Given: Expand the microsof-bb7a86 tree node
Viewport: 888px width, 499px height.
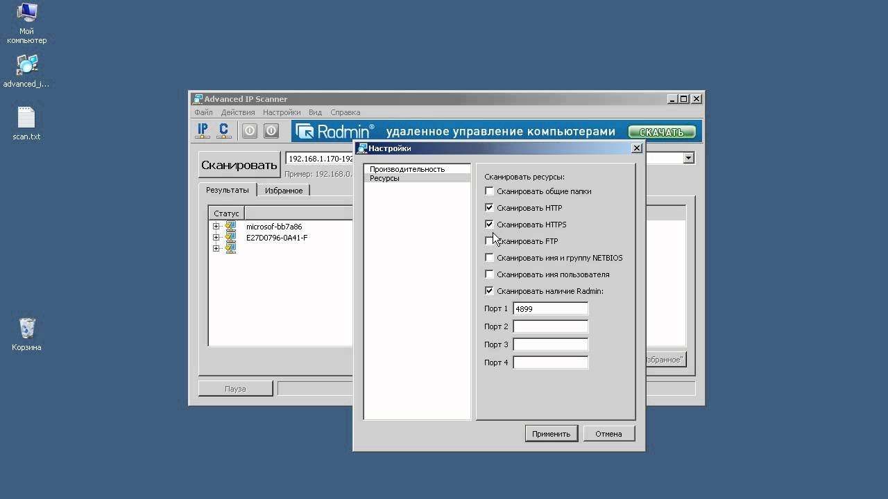Looking at the screenshot, I should click(216, 227).
